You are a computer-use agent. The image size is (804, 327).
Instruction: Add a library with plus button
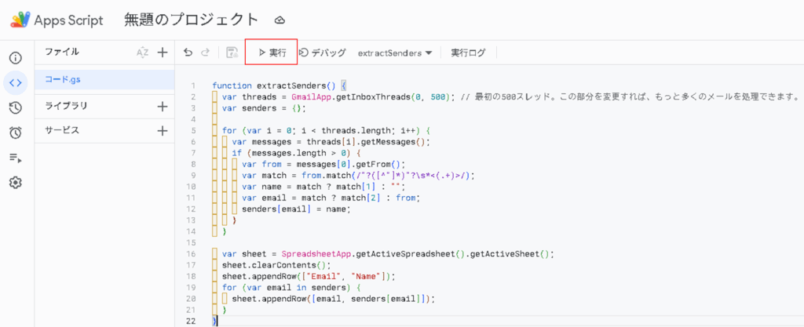162,107
